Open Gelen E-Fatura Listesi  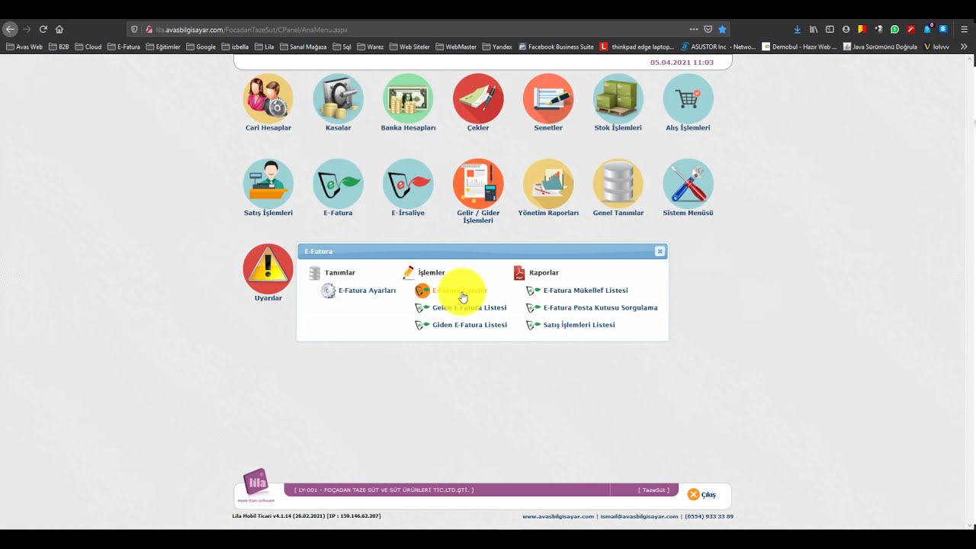coord(461,308)
